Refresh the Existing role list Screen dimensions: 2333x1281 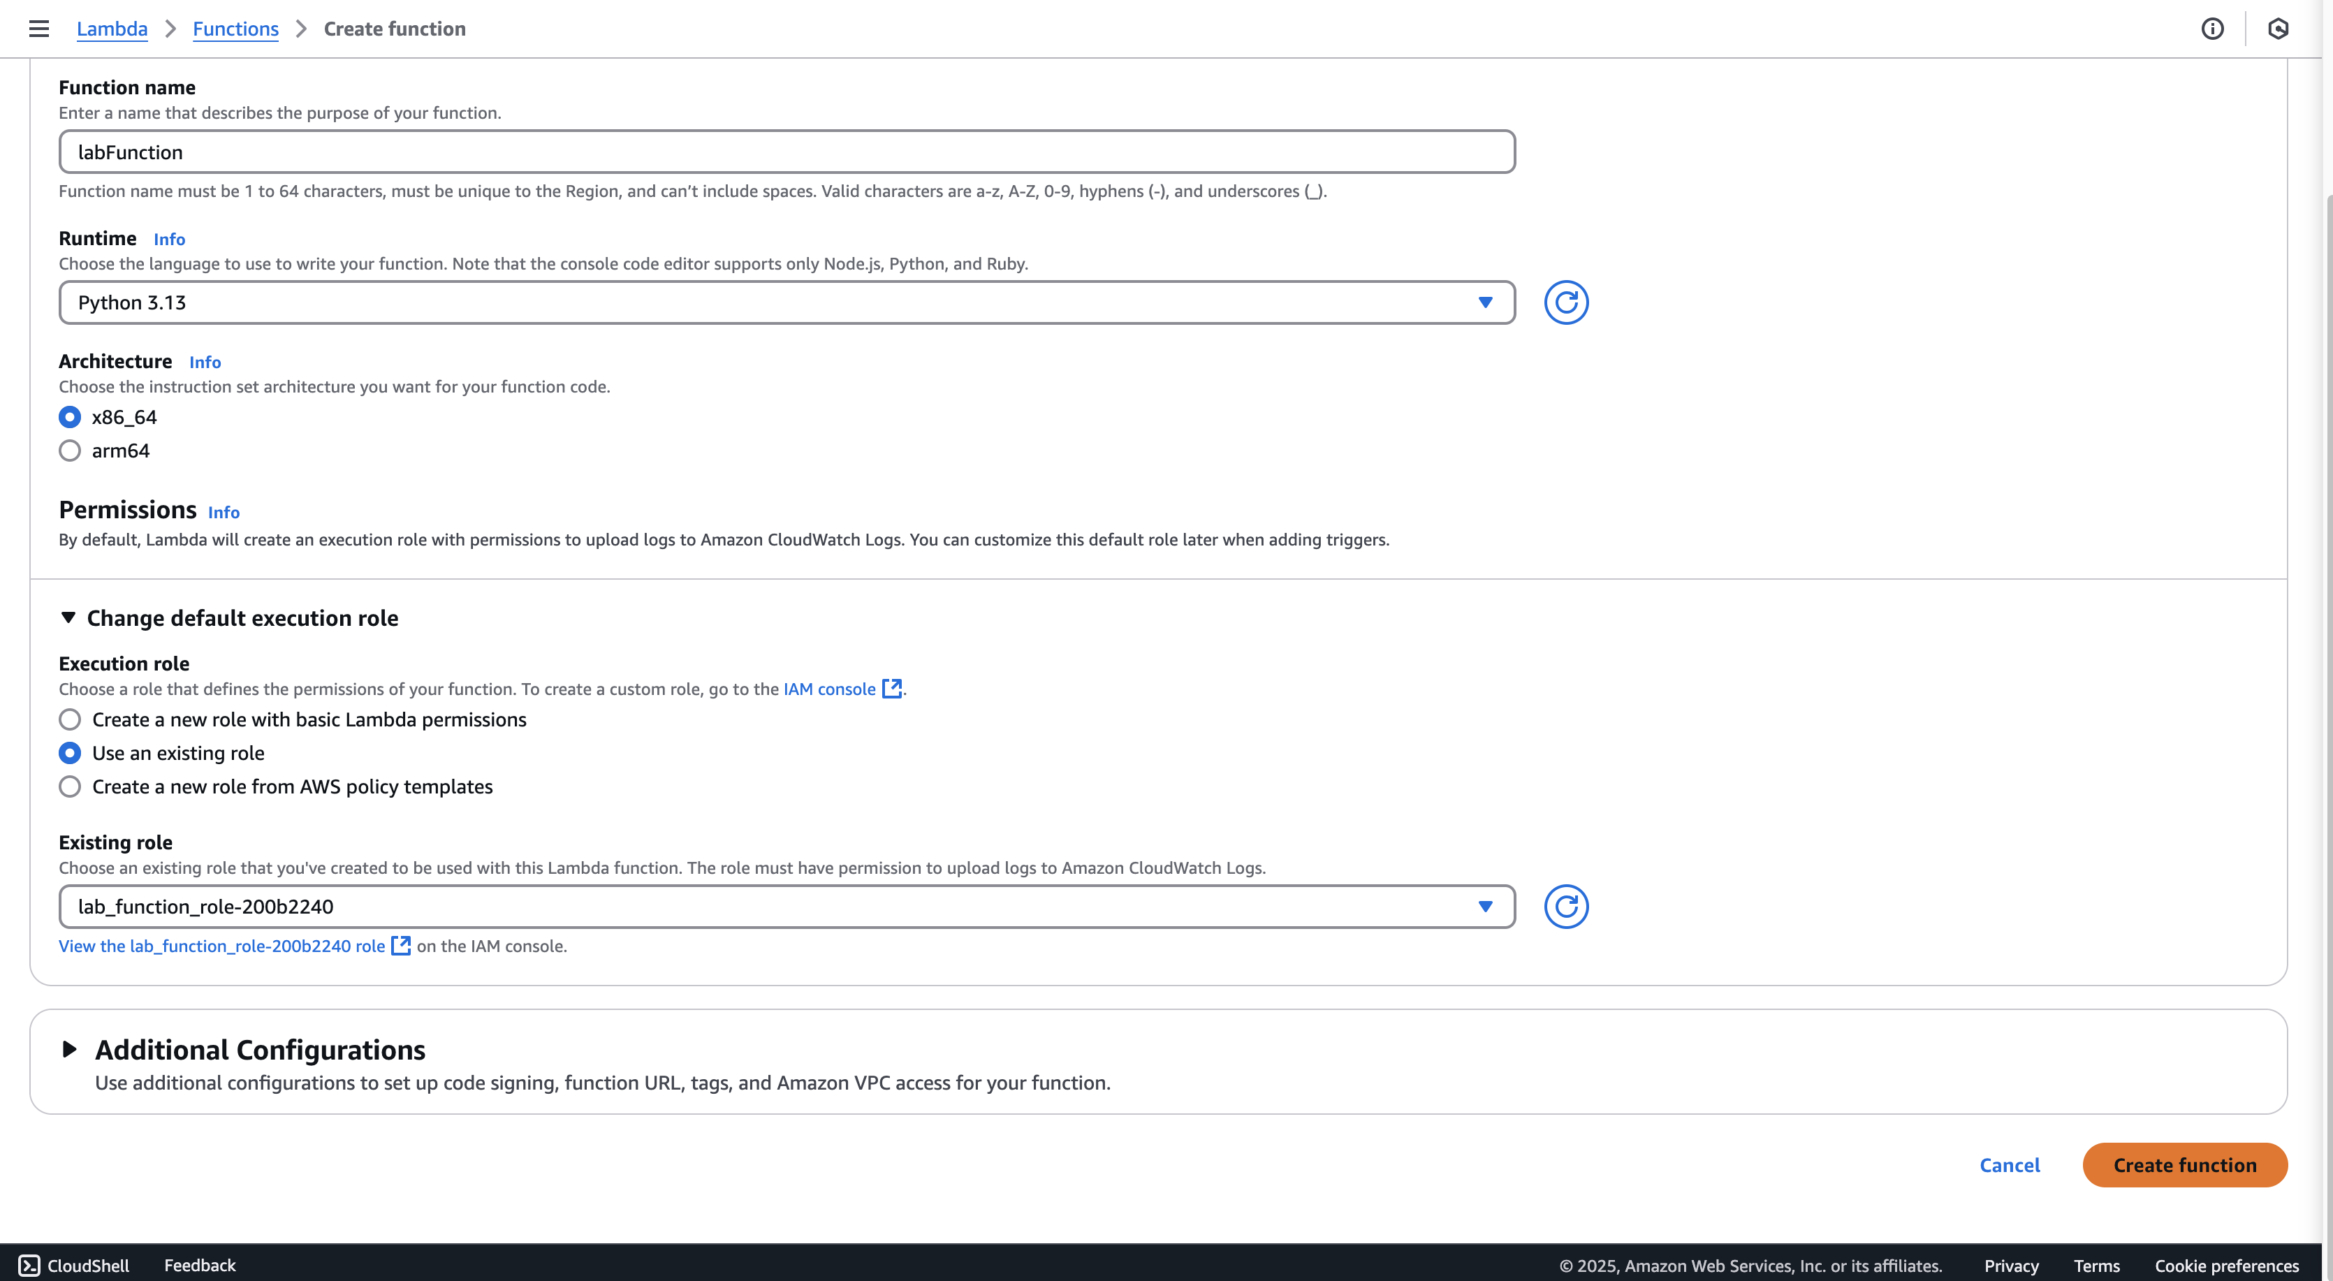tap(1566, 907)
